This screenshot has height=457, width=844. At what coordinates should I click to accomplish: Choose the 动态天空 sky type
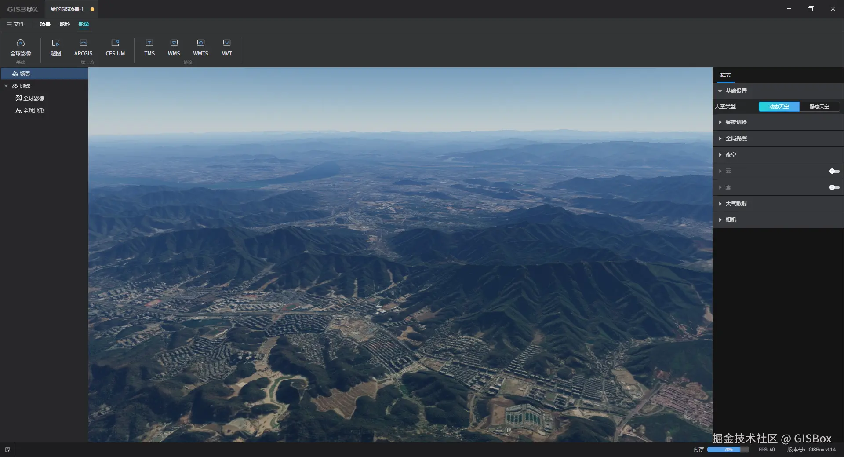pyautogui.click(x=779, y=106)
